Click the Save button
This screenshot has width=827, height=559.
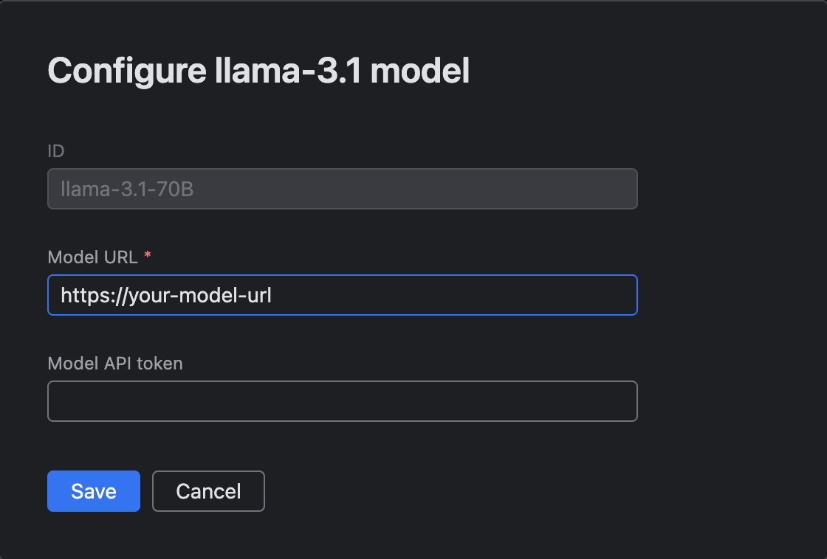94,491
